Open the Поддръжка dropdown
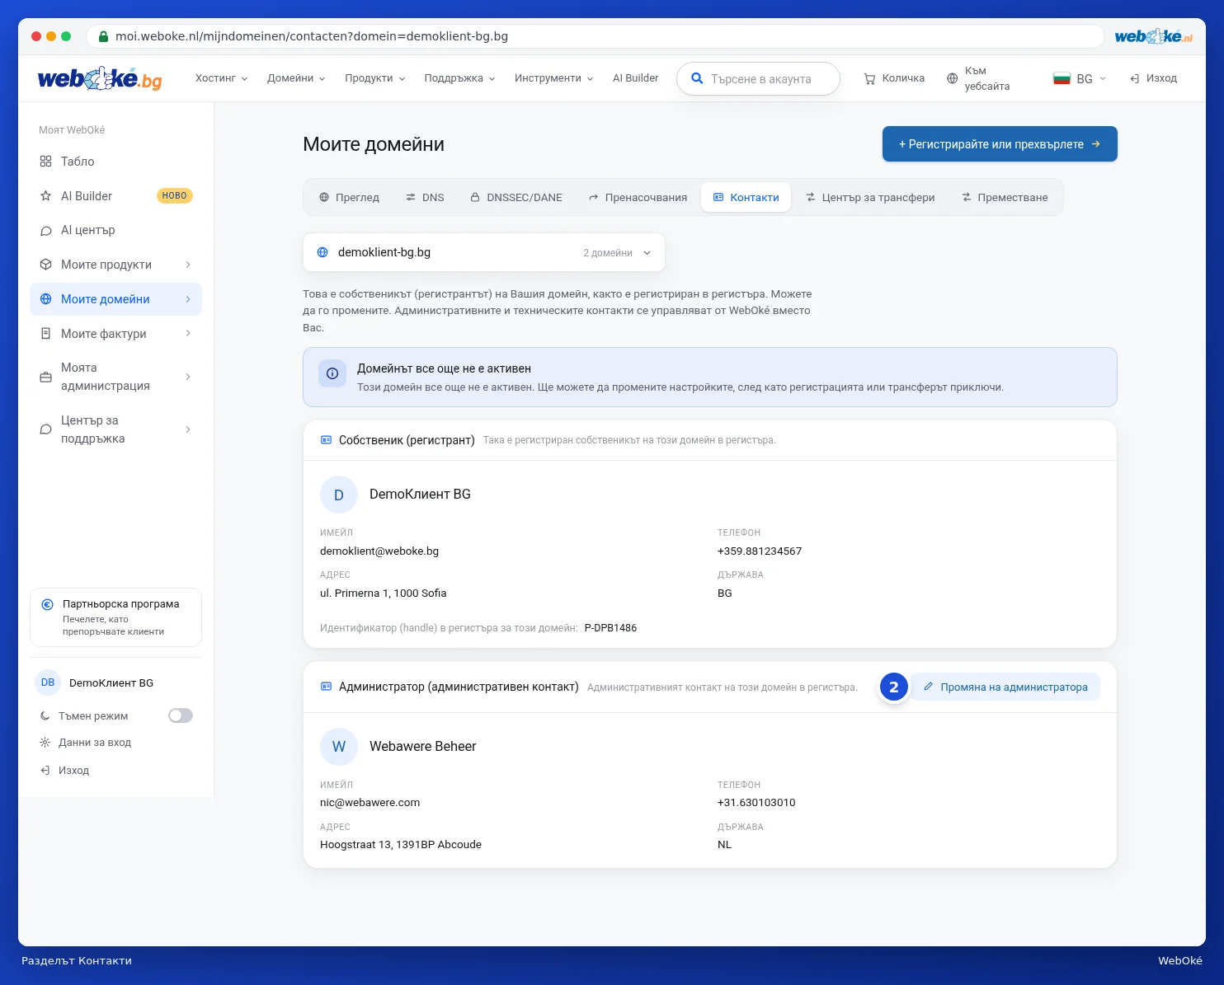 coord(459,78)
